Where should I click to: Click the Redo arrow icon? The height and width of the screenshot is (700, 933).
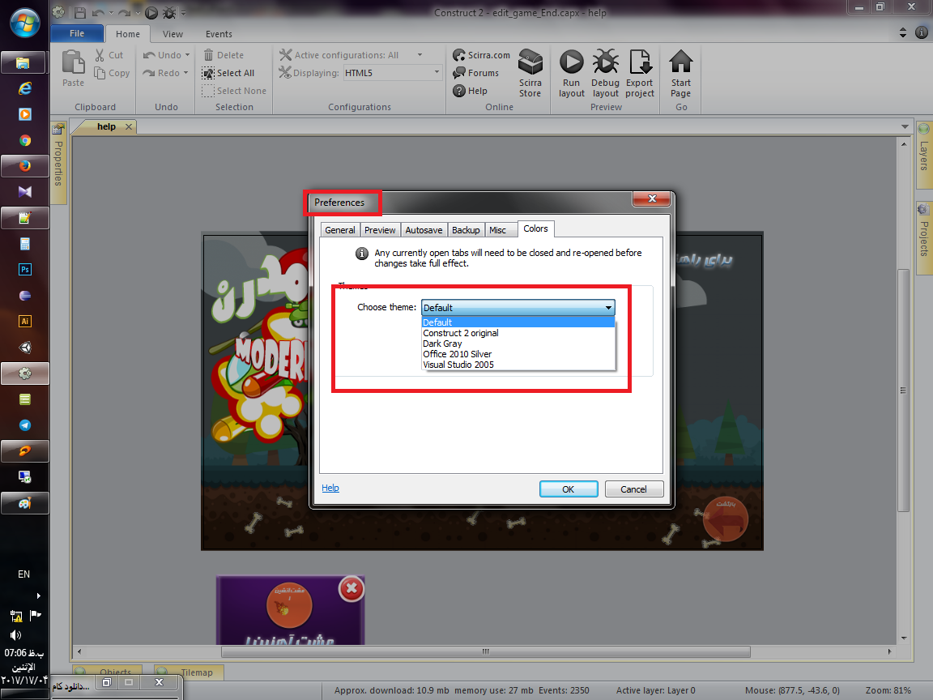point(149,73)
